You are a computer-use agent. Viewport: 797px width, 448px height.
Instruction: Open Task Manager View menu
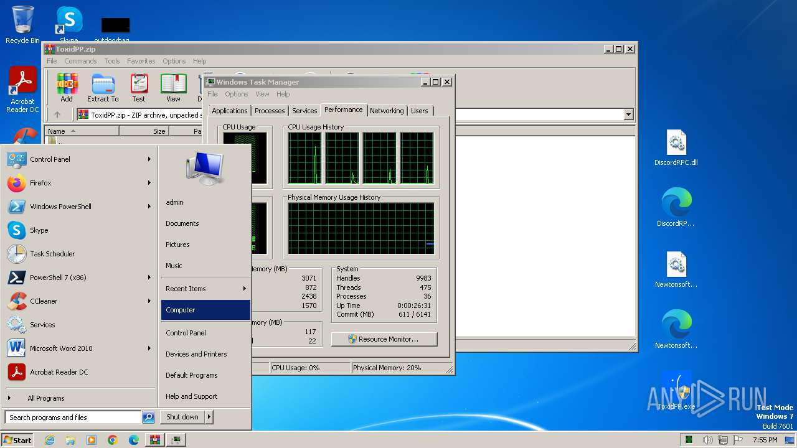click(x=262, y=94)
